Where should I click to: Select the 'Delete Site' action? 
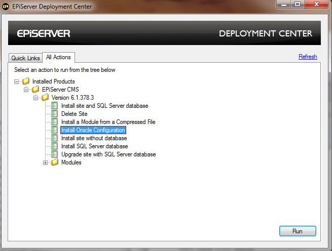coord(74,113)
